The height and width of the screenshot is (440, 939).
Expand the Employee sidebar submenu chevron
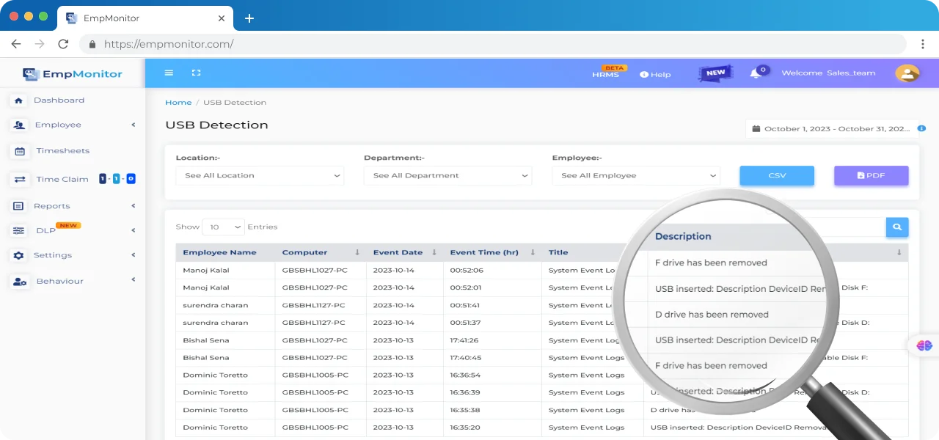click(x=134, y=125)
